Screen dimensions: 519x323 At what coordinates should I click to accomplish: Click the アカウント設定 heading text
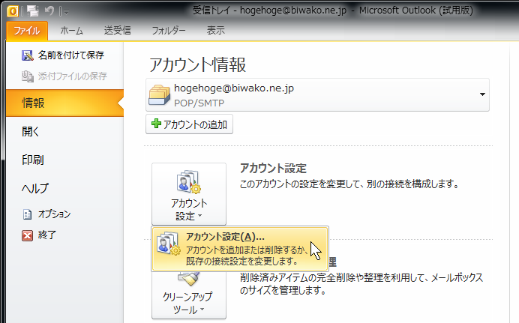(x=273, y=169)
